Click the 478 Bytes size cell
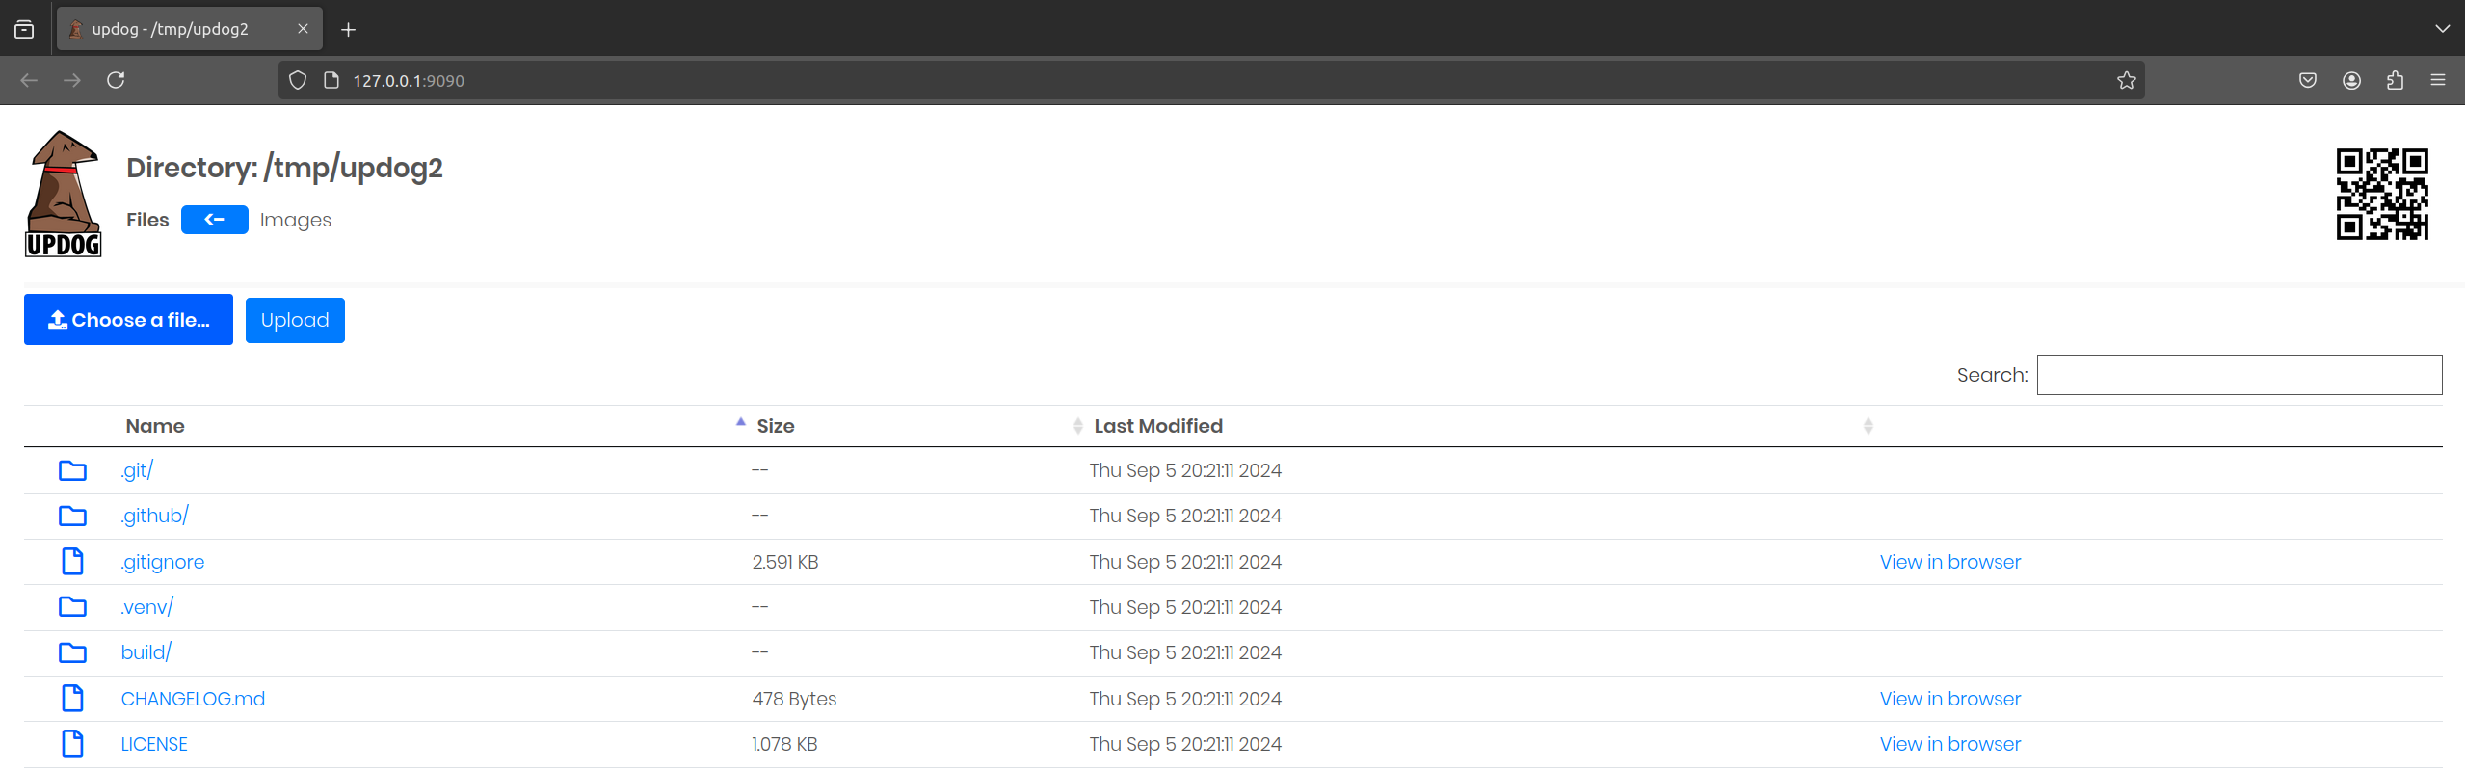2465x771 pixels. click(794, 699)
